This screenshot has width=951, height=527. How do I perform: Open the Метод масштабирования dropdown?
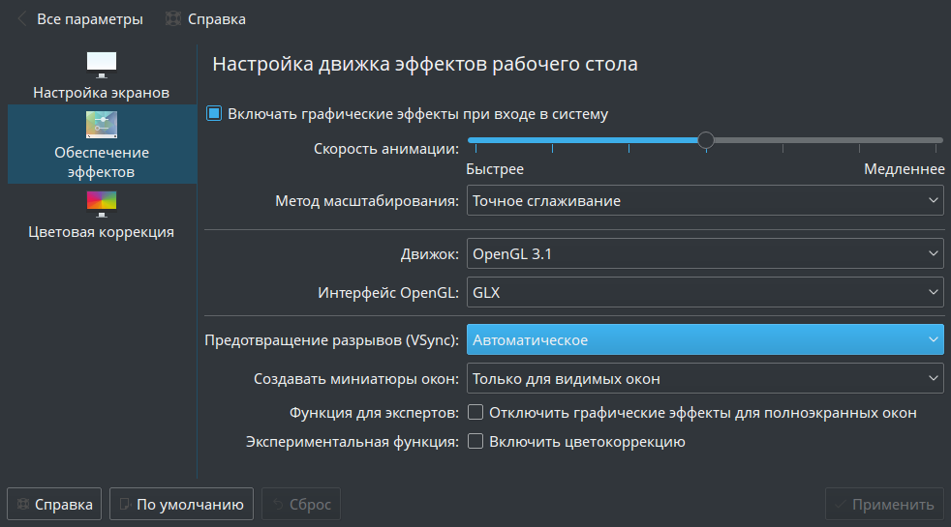coord(705,201)
